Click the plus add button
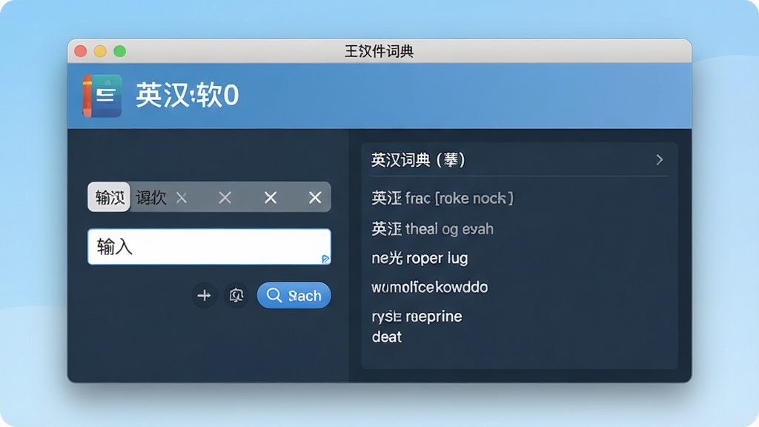The width and height of the screenshot is (759, 427). 205,295
